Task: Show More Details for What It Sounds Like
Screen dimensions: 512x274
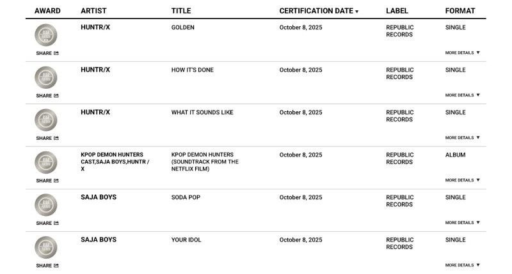Action: [x=462, y=138]
